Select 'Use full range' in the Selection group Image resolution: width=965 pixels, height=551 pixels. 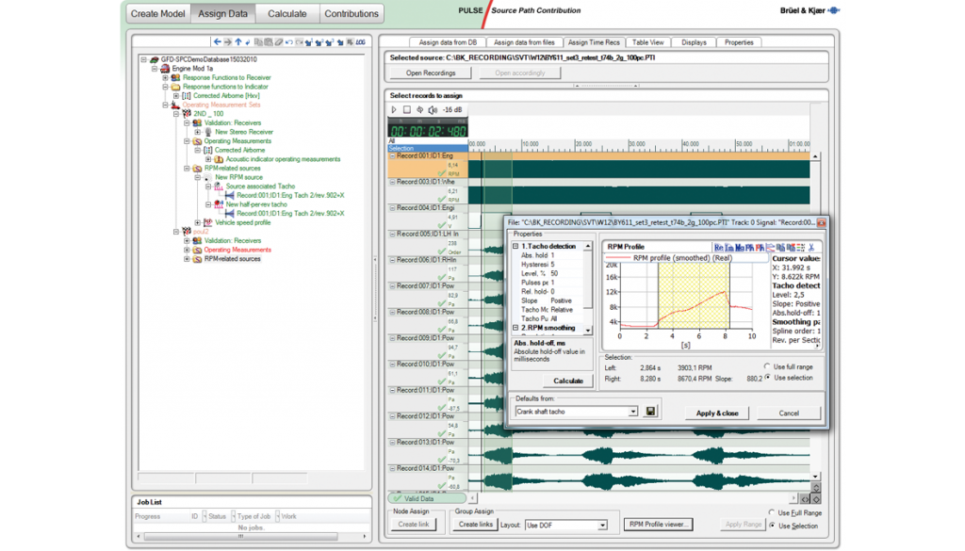tap(766, 366)
